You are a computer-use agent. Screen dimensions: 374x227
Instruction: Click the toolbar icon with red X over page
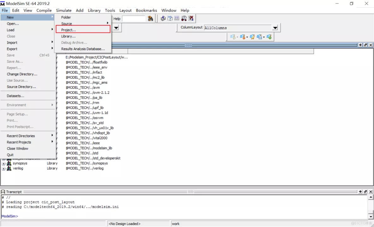[191, 18]
